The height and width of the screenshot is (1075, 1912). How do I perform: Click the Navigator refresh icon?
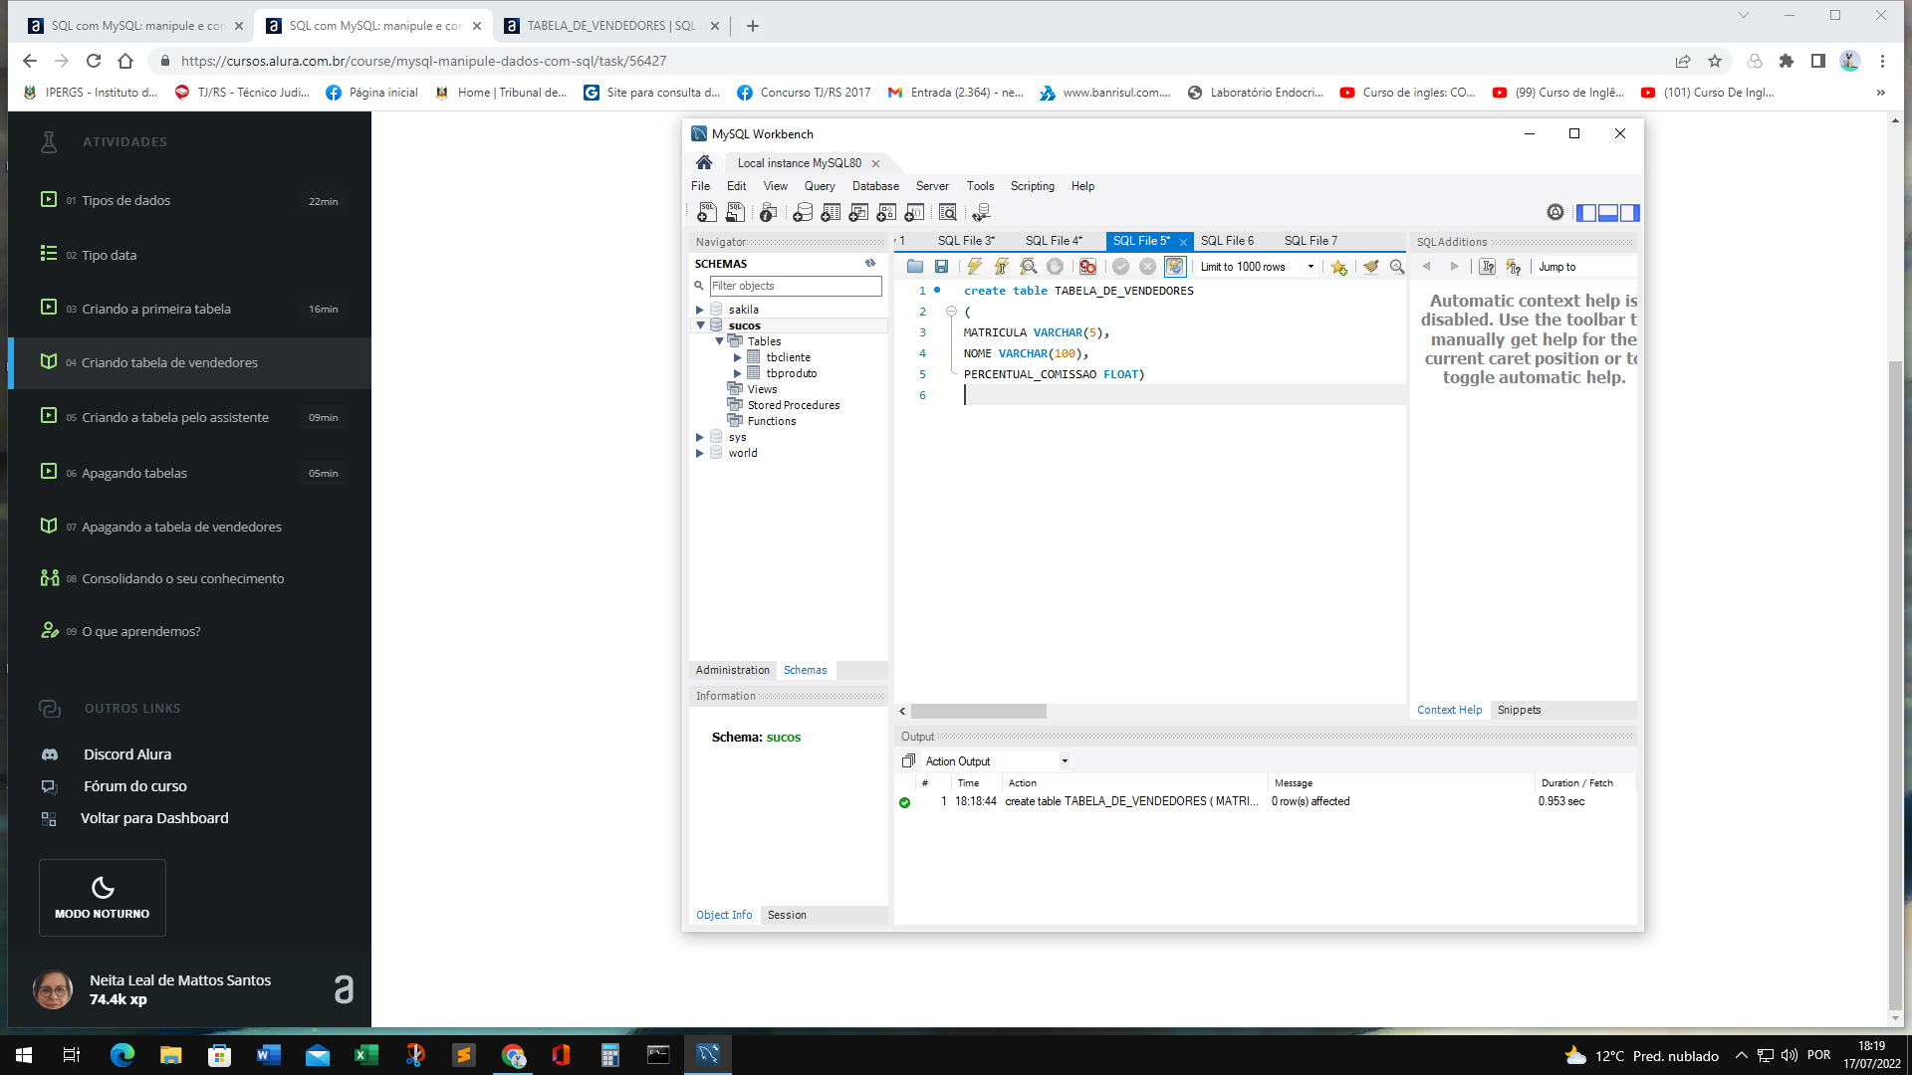[869, 263]
